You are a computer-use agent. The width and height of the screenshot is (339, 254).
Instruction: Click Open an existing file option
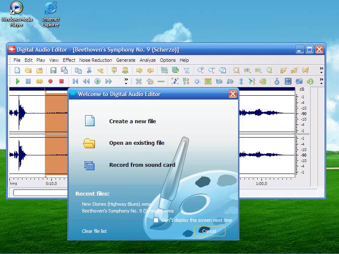click(x=136, y=143)
